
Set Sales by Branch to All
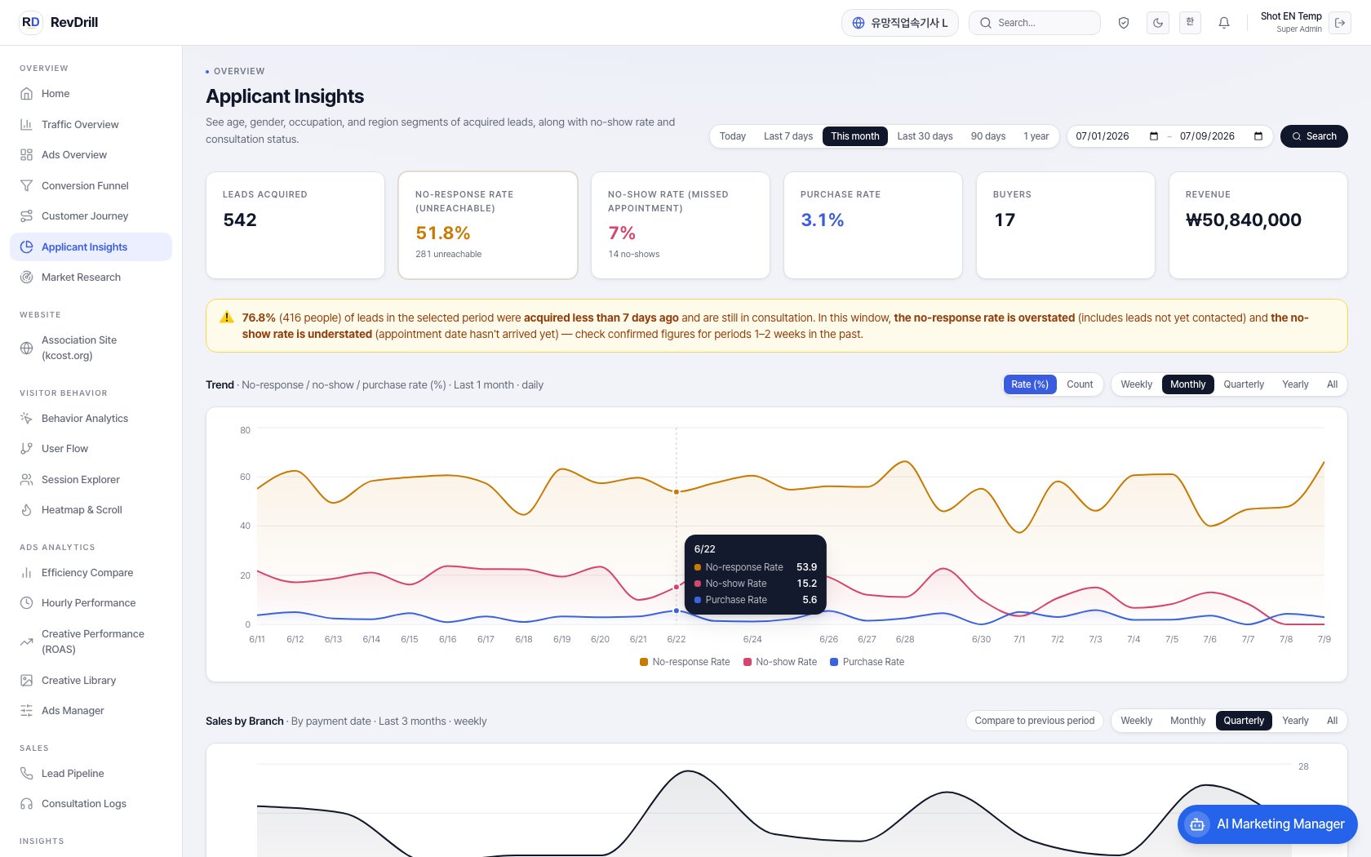[1332, 721]
